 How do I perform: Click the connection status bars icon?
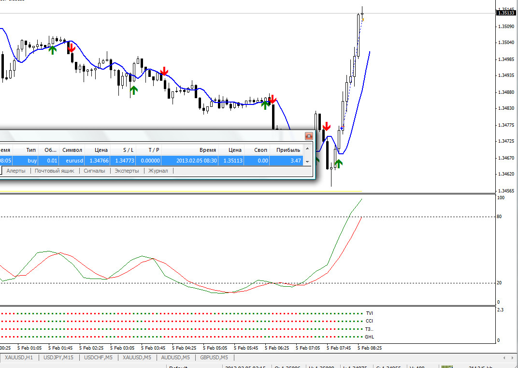(x=448, y=367)
